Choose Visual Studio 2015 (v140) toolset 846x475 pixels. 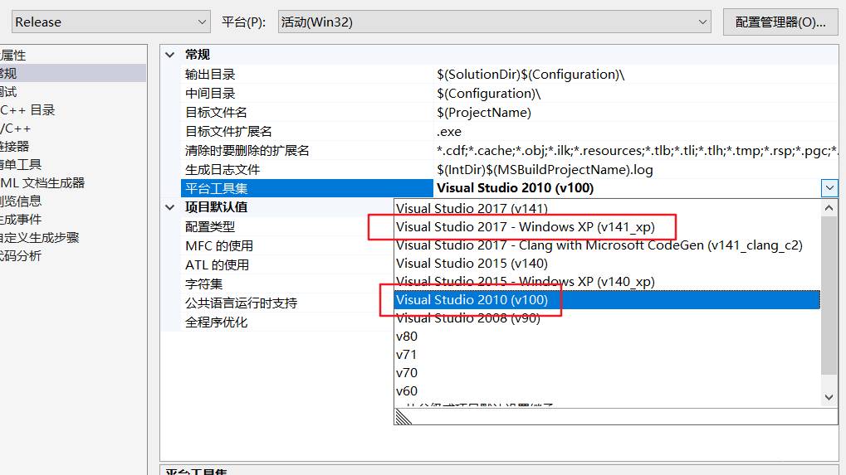(x=607, y=264)
